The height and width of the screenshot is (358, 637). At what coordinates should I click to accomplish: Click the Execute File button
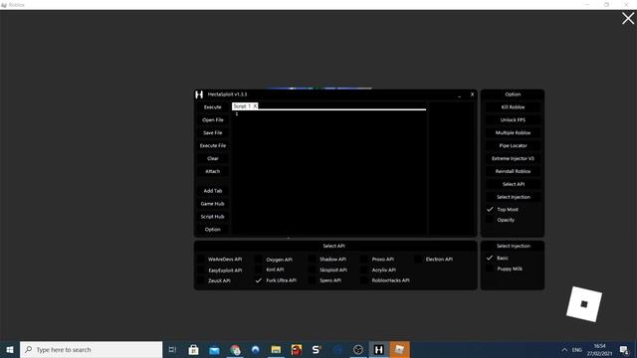(x=212, y=146)
